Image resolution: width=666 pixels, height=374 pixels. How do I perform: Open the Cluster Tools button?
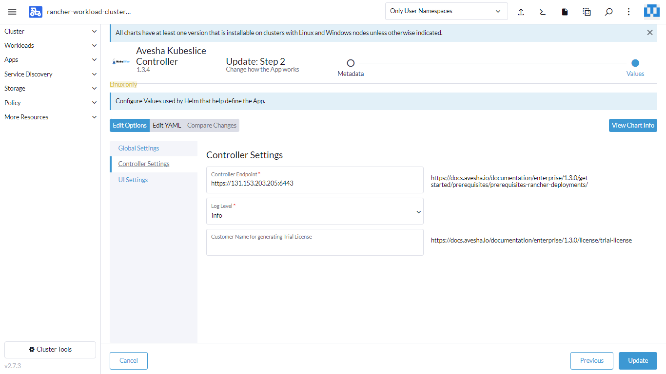[50, 350]
